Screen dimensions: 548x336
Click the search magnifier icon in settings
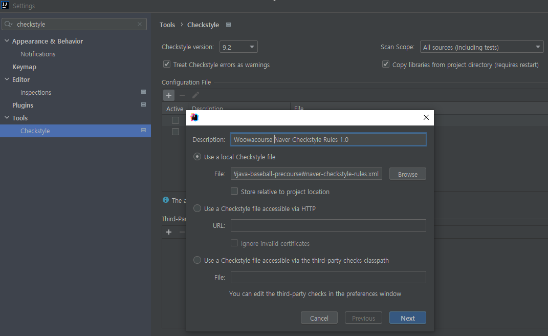coord(8,24)
